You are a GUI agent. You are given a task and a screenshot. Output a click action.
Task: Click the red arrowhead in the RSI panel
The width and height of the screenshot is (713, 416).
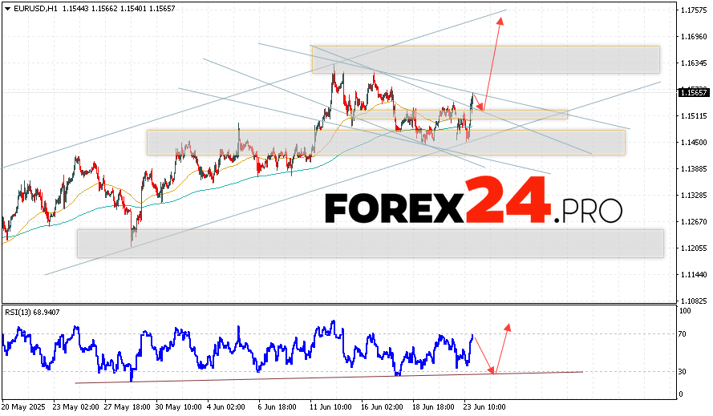pyautogui.click(x=508, y=327)
